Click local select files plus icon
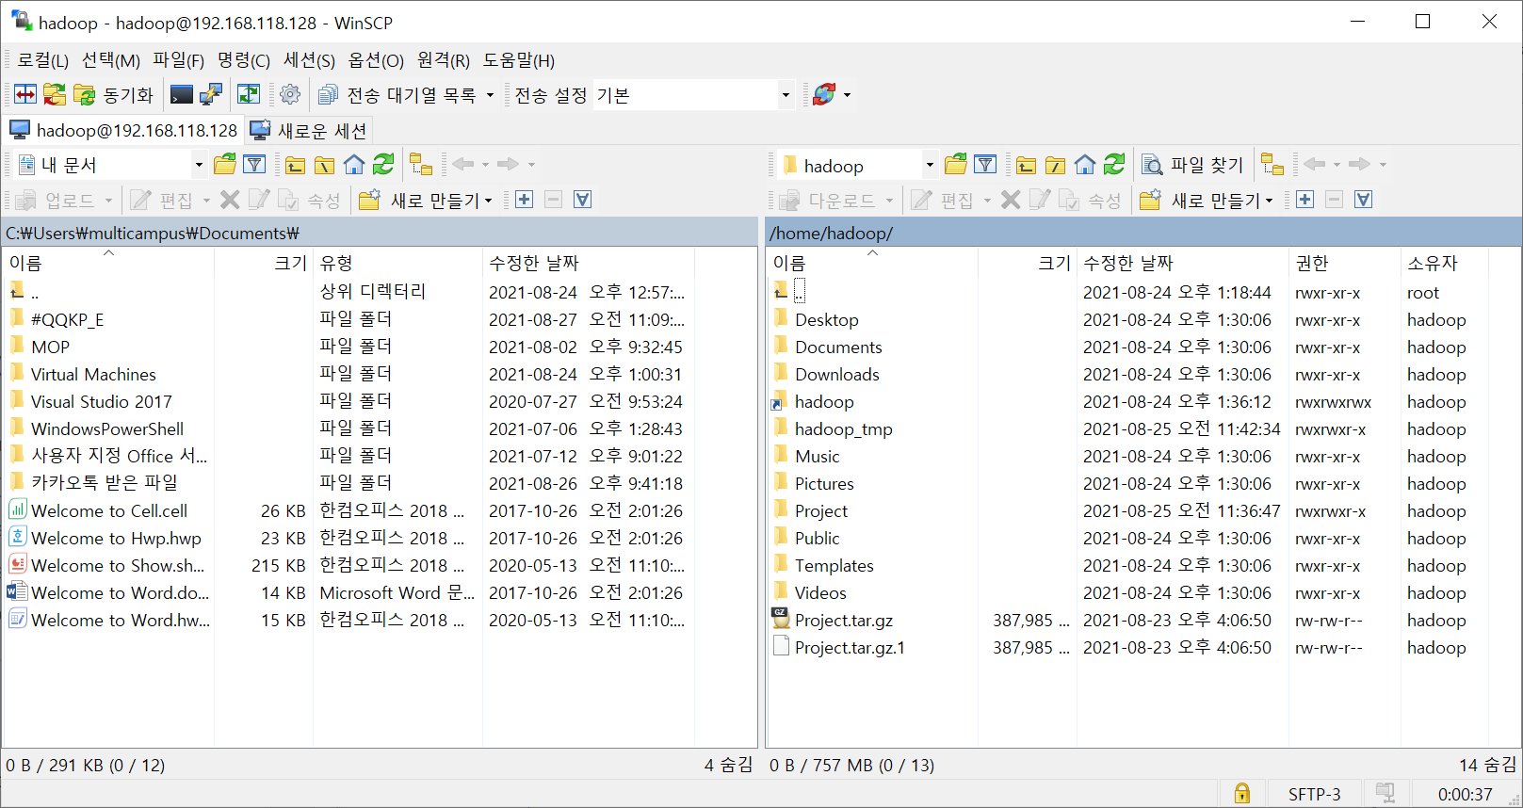The height and width of the screenshot is (808, 1523). [x=525, y=200]
